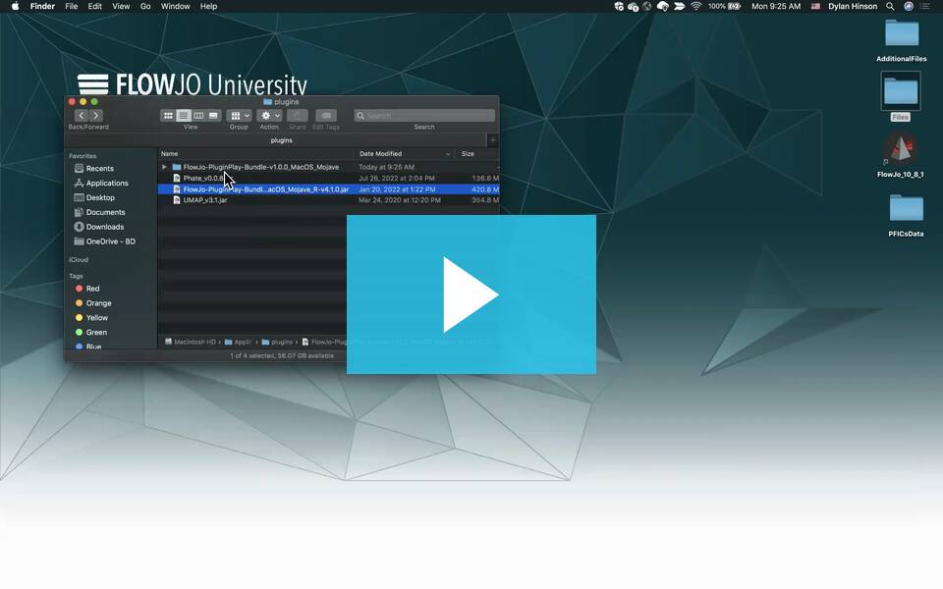Open Siri from the menu bar
The image size is (943, 589).
(x=908, y=6)
